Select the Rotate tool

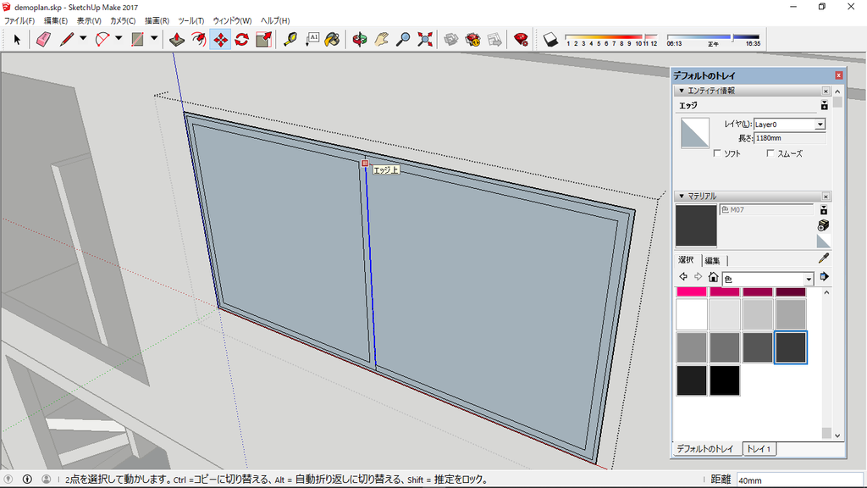pos(241,39)
